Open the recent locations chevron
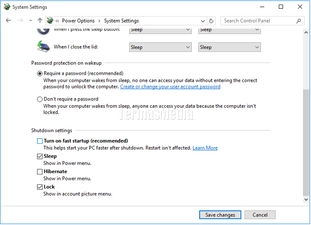 [30, 20]
